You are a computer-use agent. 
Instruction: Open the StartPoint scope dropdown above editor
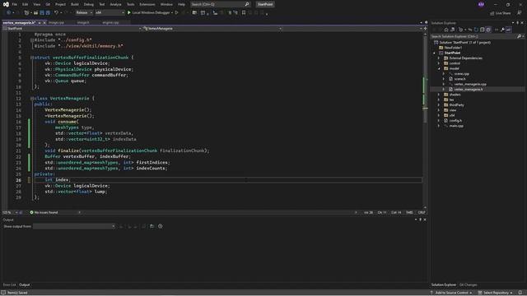click(72, 29)
